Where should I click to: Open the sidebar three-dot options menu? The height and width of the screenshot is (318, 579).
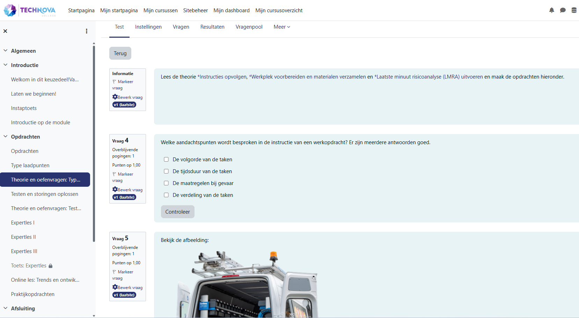(87, 31)
